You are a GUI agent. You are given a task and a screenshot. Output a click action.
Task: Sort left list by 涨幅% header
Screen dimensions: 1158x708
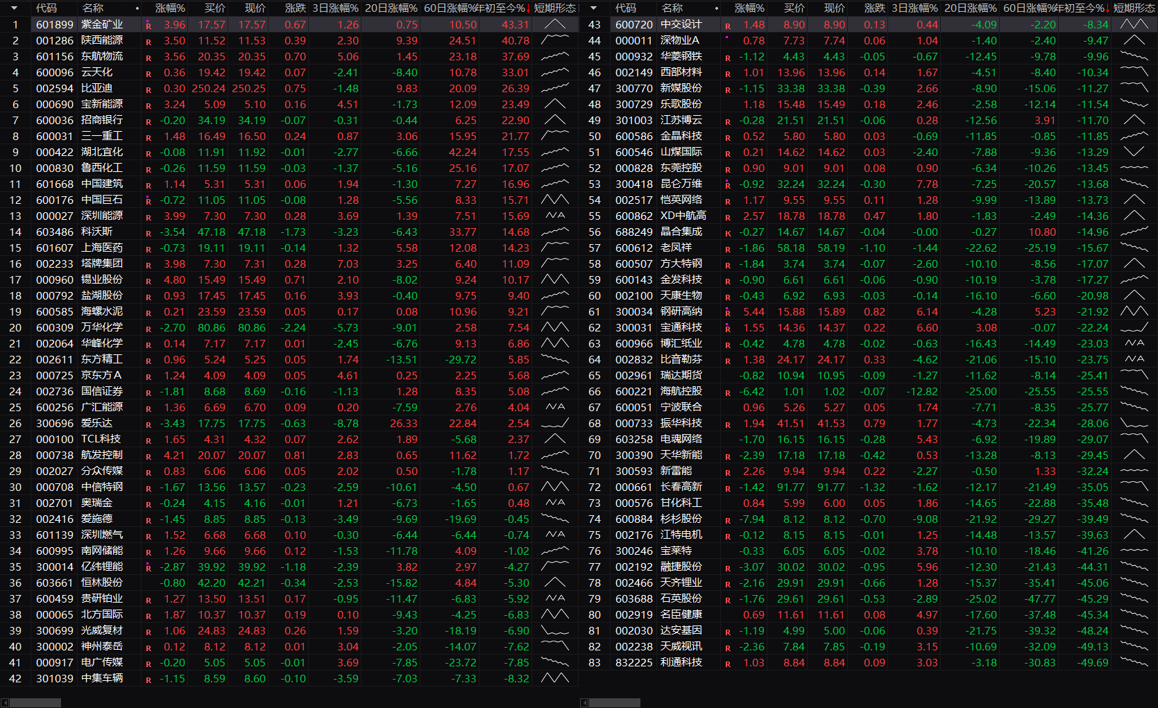170,8
